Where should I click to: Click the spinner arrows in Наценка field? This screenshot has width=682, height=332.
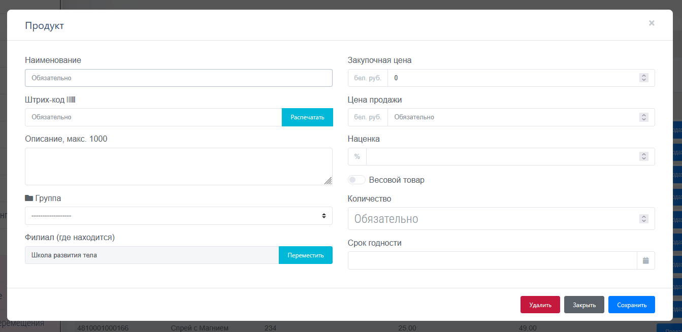click(x=643, y=156)
